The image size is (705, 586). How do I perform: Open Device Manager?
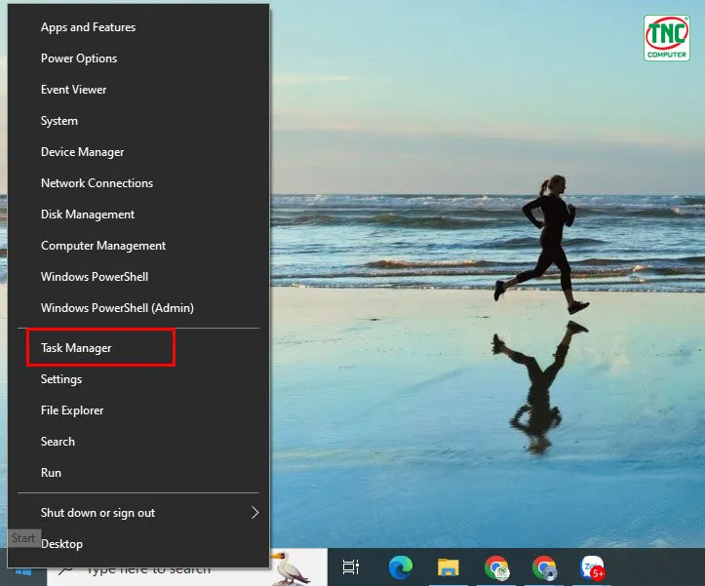138,152
